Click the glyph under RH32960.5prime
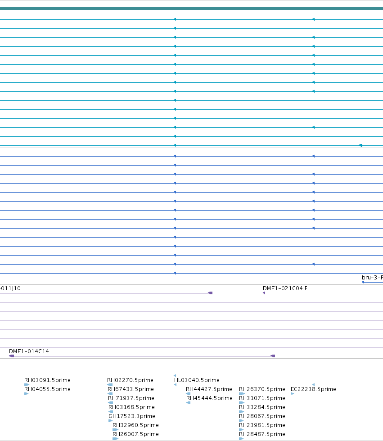 pyautogui.click(x=115, y=430)
